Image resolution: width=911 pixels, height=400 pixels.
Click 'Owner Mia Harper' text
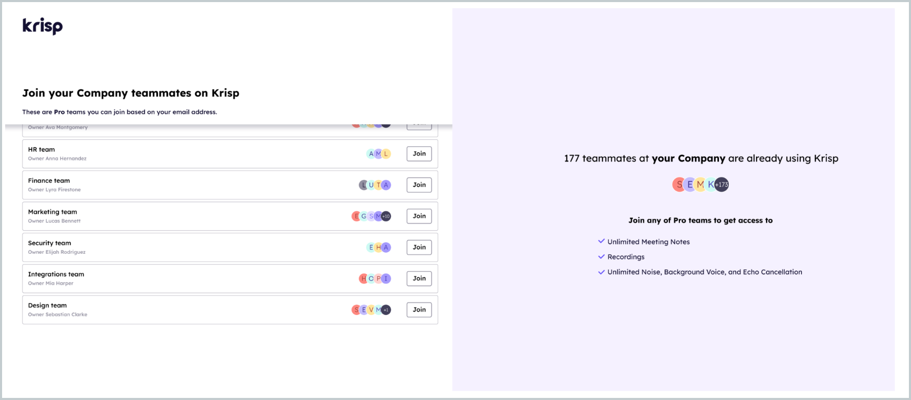pos(51,284)
